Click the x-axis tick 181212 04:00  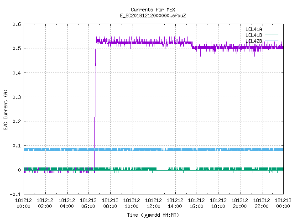[67, 203]
